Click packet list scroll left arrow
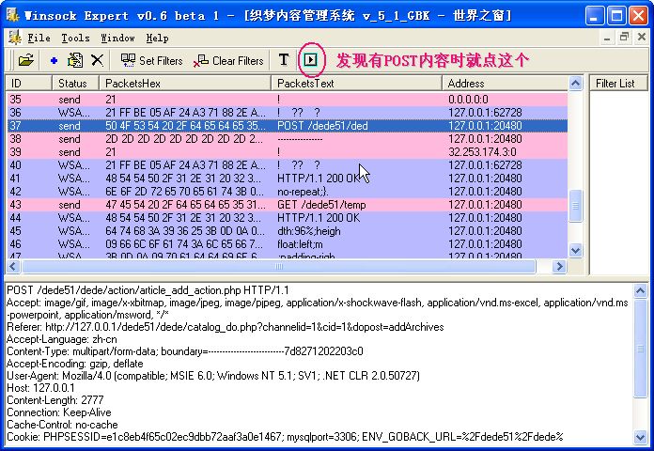The height and width of the screenshot is (451, 654). pos(13,266)
